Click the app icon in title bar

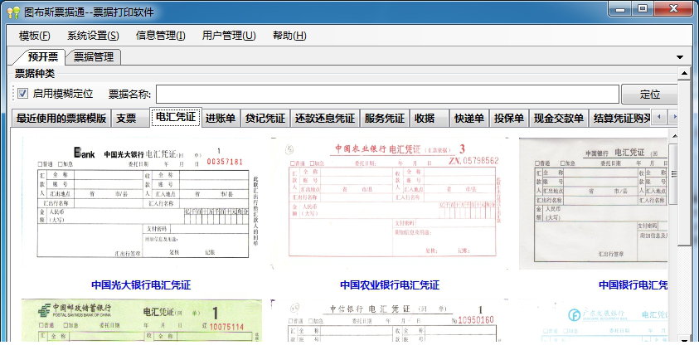pos(13,12)
